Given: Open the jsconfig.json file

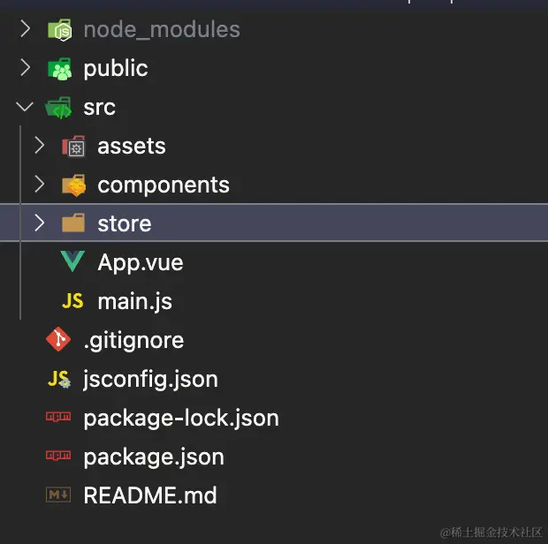Looking at the screenshot, I should tap(150, 379).
